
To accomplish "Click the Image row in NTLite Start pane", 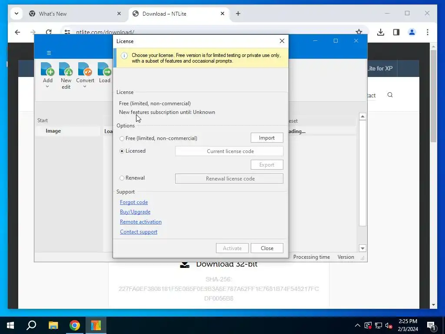I will 67,131.
